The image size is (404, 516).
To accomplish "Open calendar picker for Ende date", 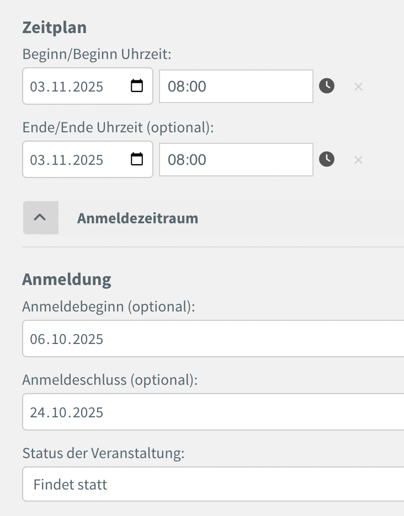I will pos(136,159).
